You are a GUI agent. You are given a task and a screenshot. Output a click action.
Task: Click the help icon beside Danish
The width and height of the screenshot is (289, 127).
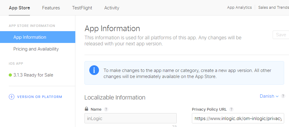(x=283, y=96)
